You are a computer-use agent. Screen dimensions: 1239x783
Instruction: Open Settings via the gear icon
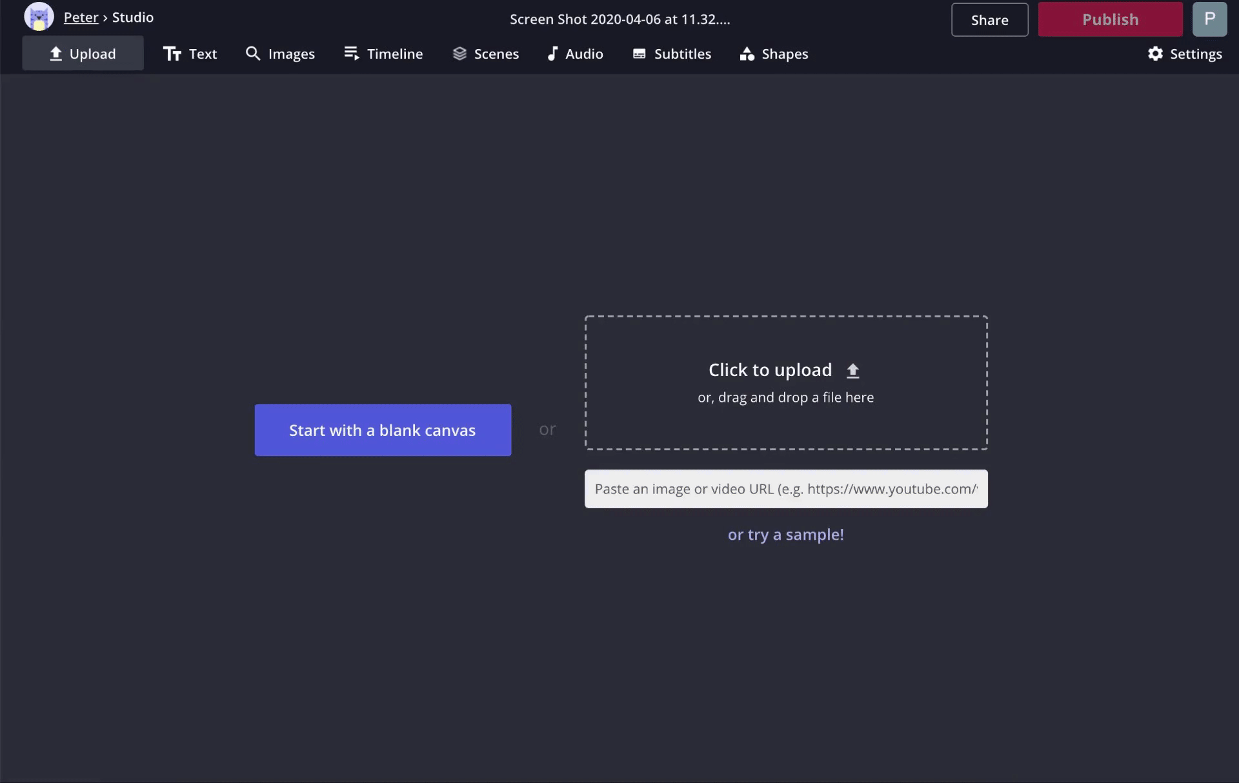pyautogui.click(x=1155, y=54)
